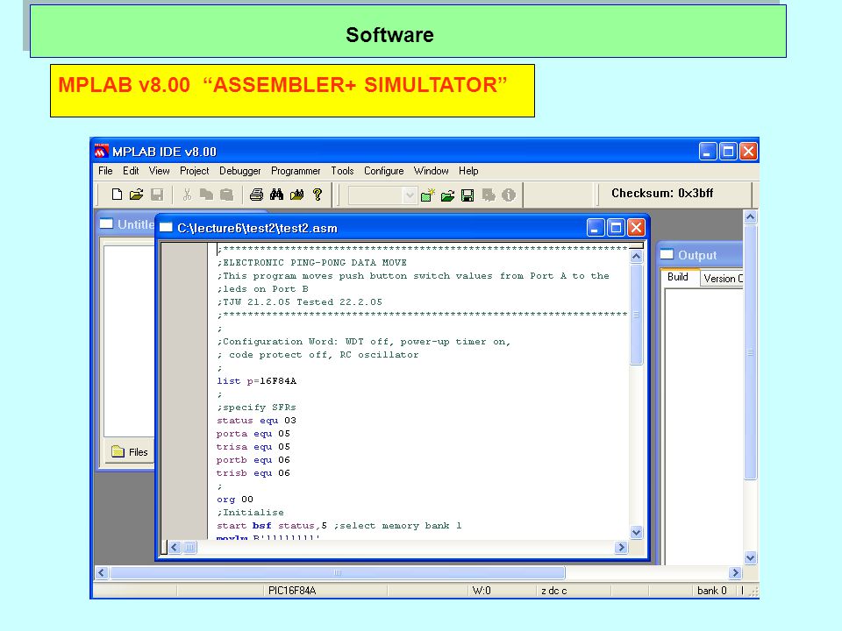Screen dimensions: 842x631
Task: Open the Configure menu
Action: click(384, 171)
